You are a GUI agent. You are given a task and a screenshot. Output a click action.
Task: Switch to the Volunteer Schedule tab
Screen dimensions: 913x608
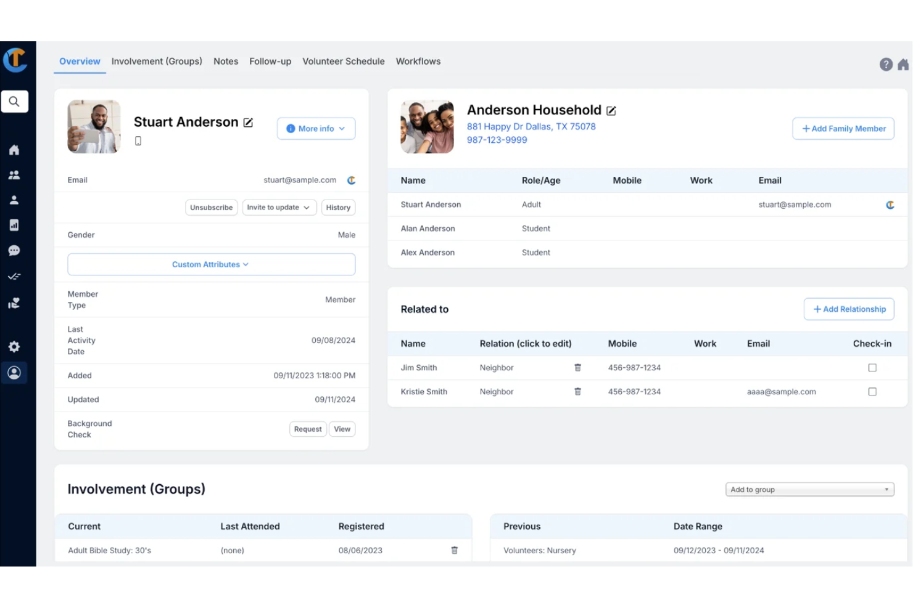(343, 62)
